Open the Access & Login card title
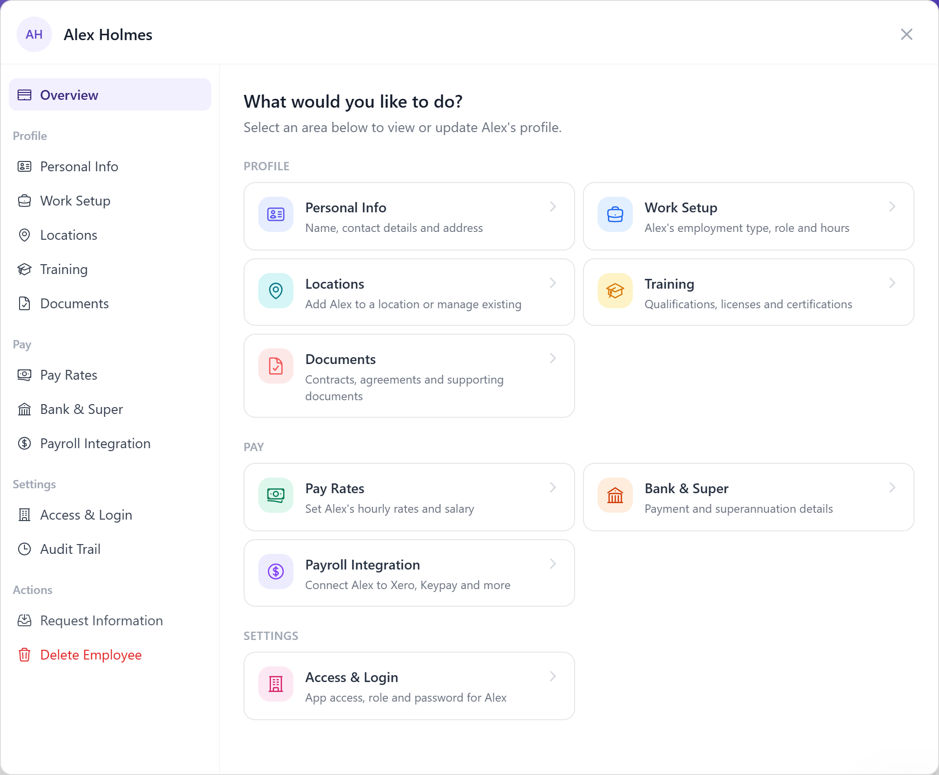Screen dimensions: 939x775 pos(352,677)
